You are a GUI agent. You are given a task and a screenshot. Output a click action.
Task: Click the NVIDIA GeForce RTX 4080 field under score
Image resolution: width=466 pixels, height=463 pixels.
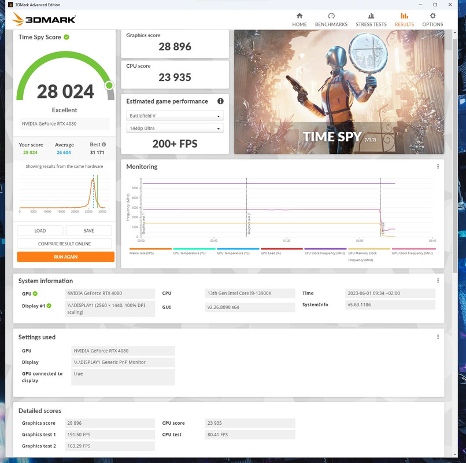pos(64,124)
